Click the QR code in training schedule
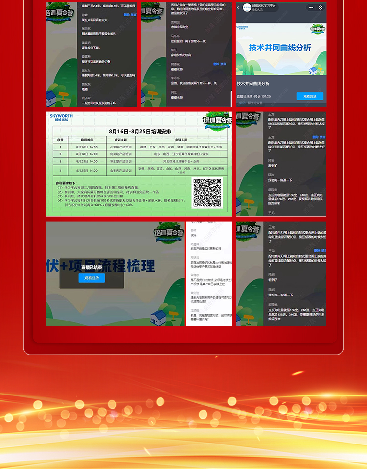The image size is (367, 469). pos(207,193)
